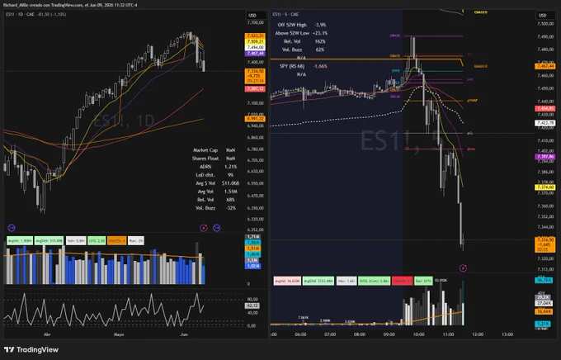561x360 pixels.
Task: Click the lightning event icon under the daily chart
Action: (204, 228)
